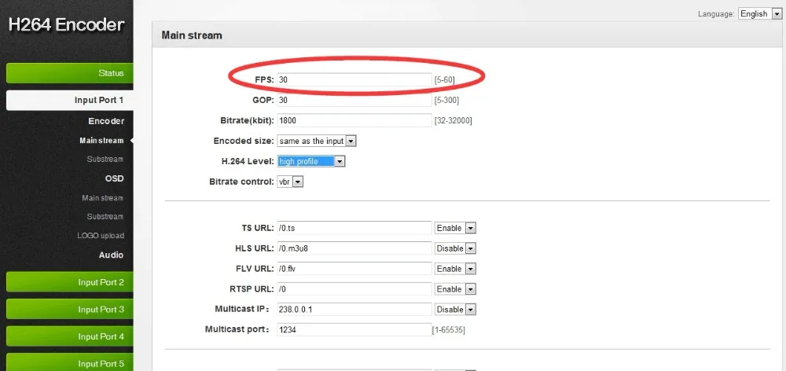The height and width of the screenshot is (371, 786).
Task: Expand the Encoded size dropdown
Action: [316, 141]
